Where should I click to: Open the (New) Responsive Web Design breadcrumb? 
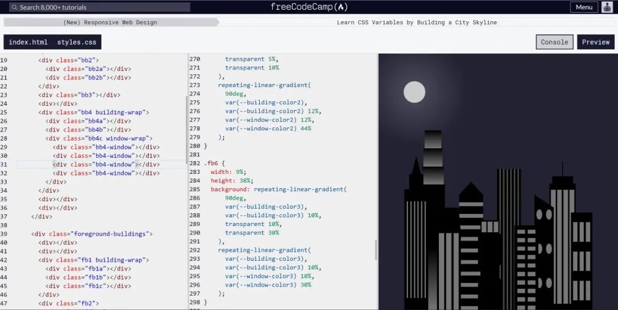110,22
